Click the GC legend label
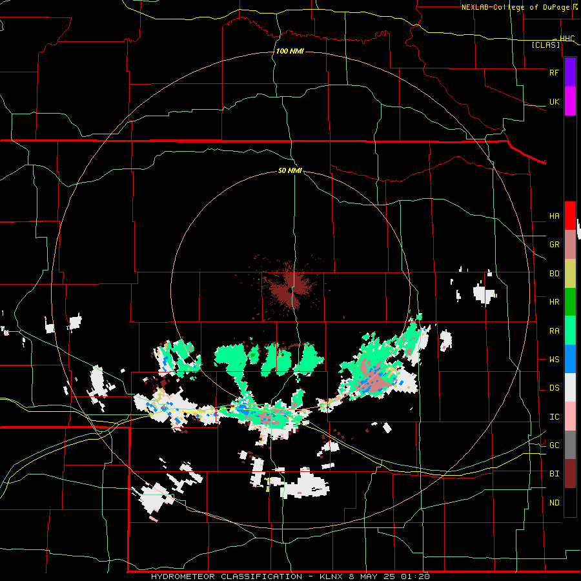The image size is (581, 581). [x=554, y=445]
